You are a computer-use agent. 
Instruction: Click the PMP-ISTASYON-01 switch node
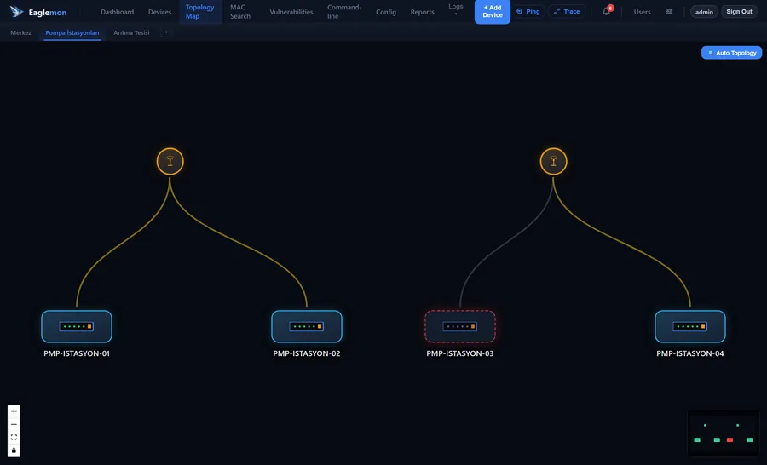coord(77,326)
